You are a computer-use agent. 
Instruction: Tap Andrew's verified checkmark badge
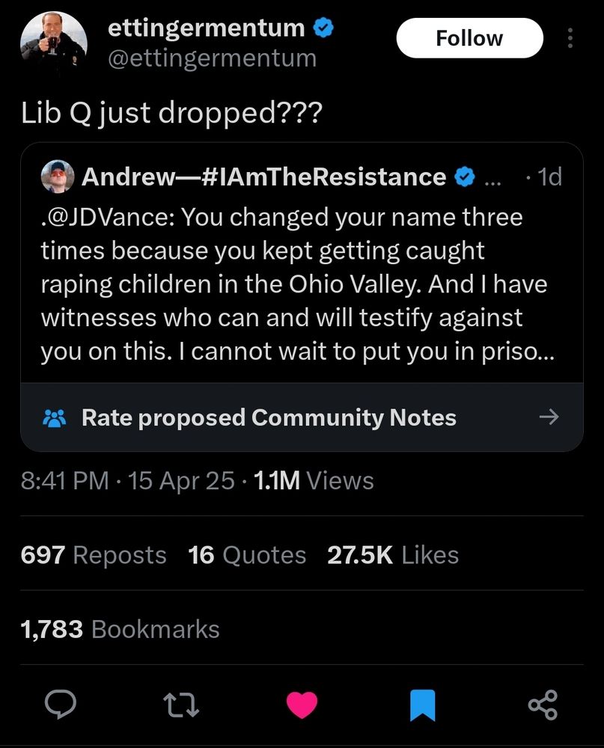465,177
